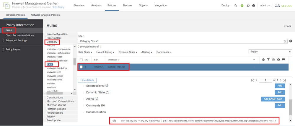Click the green deployment status check icon
The height and width of the screenshot is (126, 295).
(242, 5)
